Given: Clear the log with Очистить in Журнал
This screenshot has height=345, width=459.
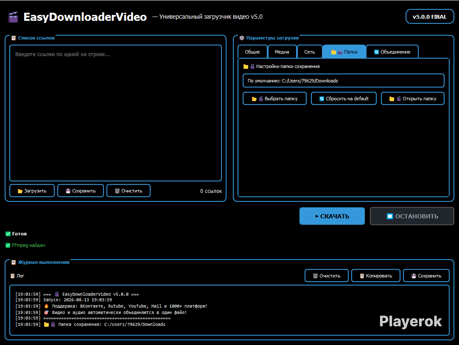Looking at the screenshot, I should point(326,276).
